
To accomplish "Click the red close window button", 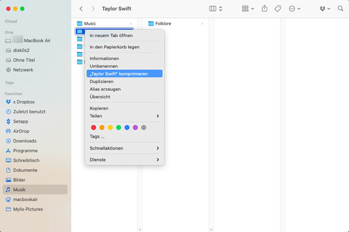I will pyautogui.click(x=8, y=9).
